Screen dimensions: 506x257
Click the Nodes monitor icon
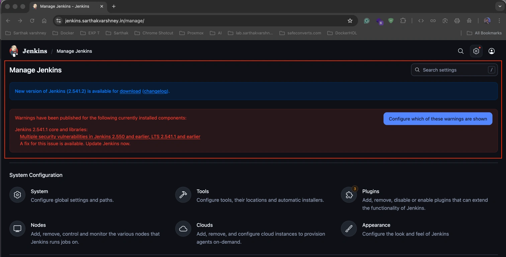coord(17,229)
